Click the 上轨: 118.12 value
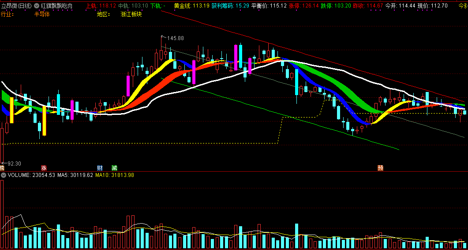This screenshot has height=250, width=468. [x=101, y=5]
